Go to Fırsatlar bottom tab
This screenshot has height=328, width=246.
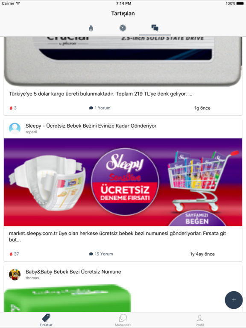click(x=46, y=320)
